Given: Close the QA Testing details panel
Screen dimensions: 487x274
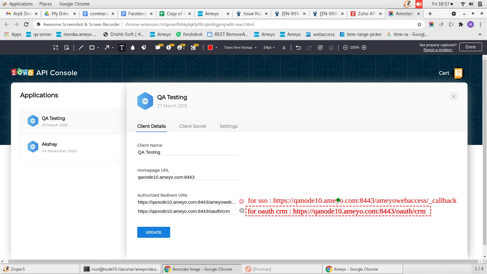Looking at the screenshot, I should coord(454,97).
